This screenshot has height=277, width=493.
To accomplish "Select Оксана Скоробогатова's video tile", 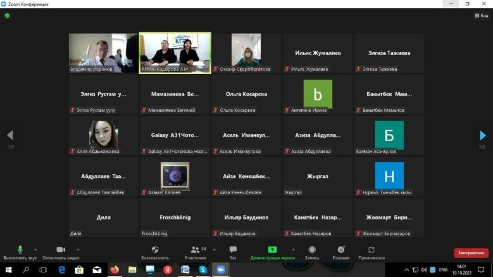I will click(246, 52).
